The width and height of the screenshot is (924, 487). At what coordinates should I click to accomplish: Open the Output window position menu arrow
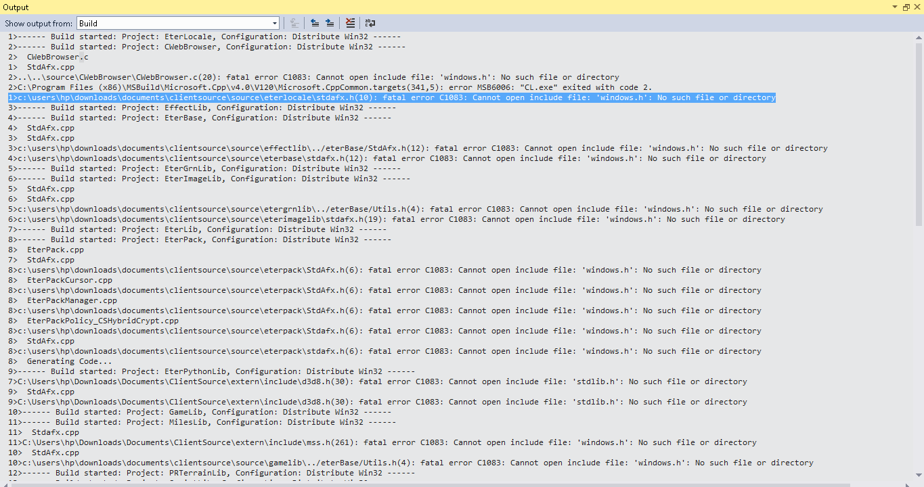896,7
